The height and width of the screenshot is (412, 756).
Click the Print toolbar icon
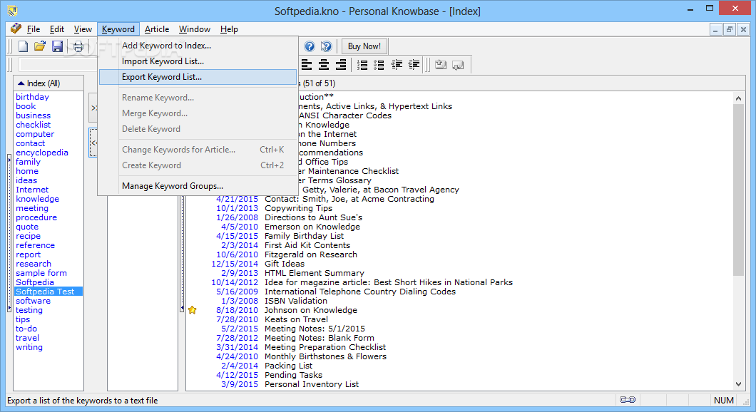pos(78,46)
